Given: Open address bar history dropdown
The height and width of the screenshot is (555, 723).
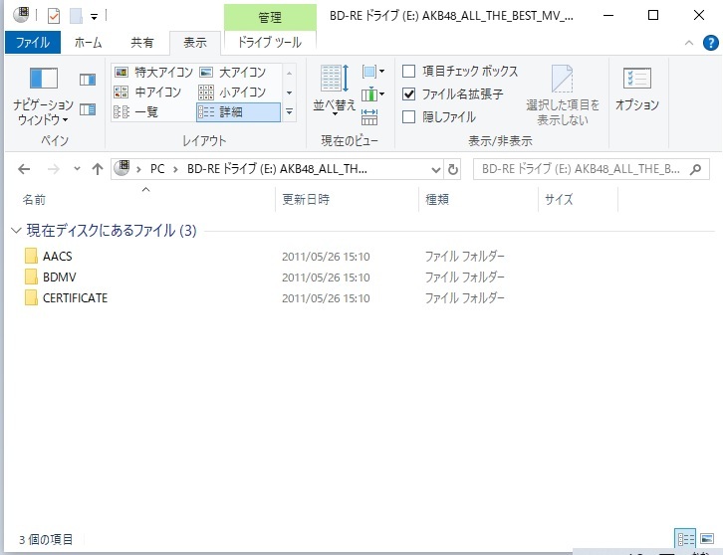Looking at the screenshot, I should click(x=436, y=169).
